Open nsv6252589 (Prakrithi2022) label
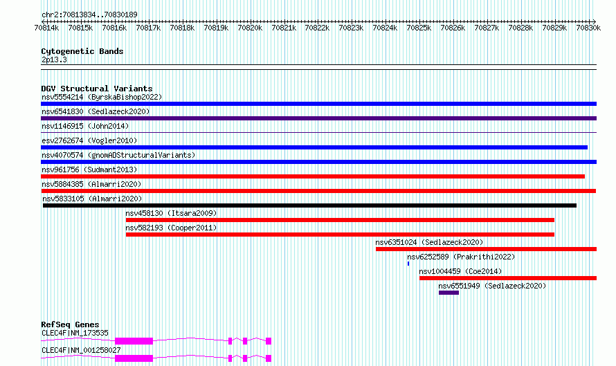 pyautogui.click(x=461, y=257)
